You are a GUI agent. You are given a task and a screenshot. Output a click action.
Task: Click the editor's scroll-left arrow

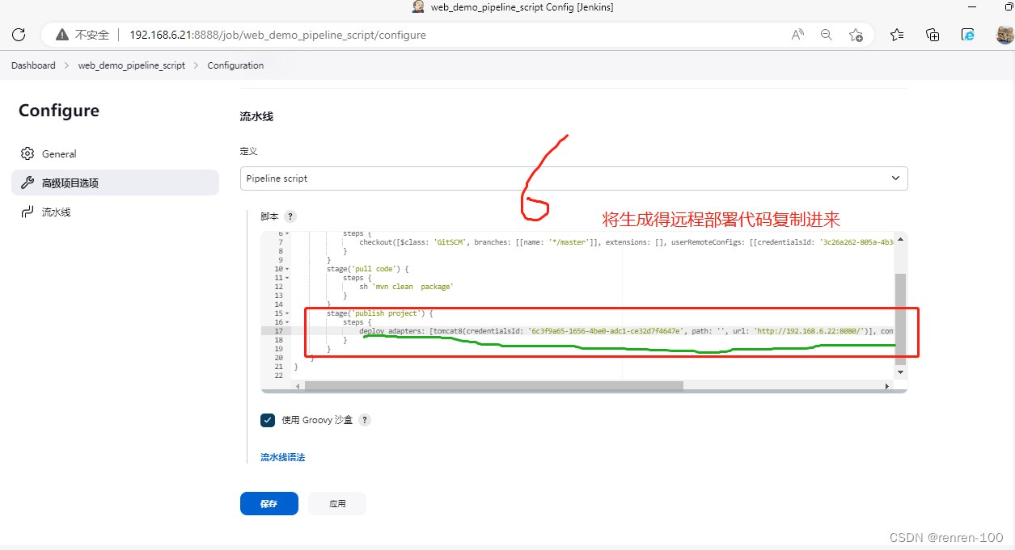296,387
